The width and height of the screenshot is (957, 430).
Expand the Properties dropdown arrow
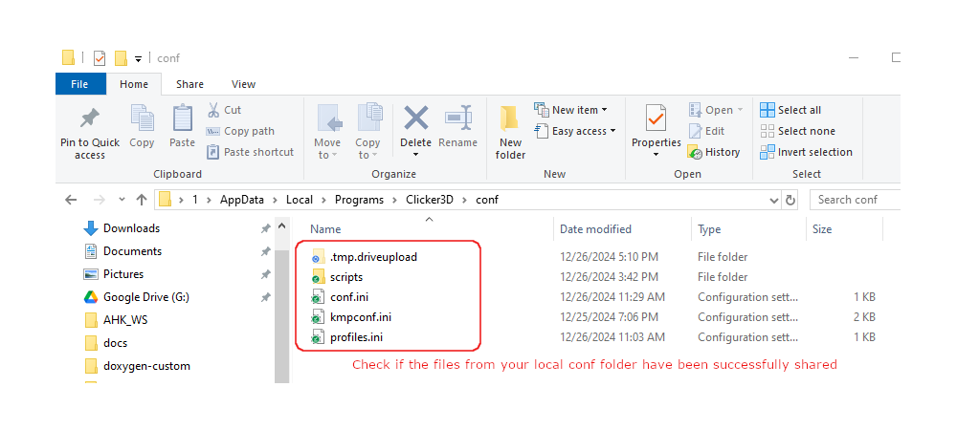pyautogui.click(x=657, y=155)
